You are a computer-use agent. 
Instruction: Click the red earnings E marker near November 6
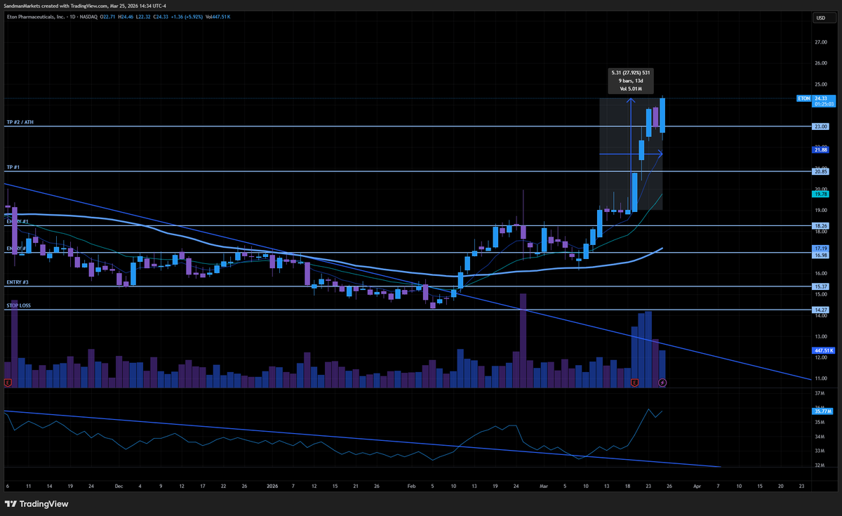pyautogui.click(x=8, y=382)
